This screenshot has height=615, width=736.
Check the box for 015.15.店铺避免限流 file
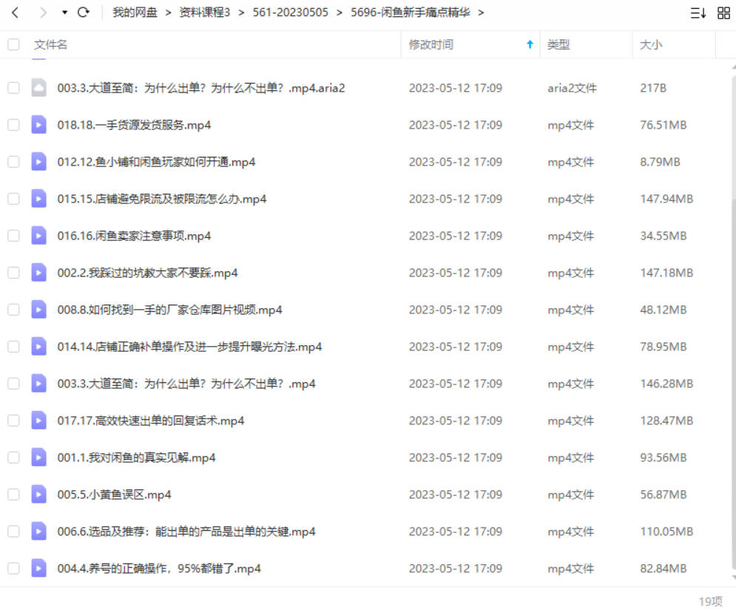13,199
